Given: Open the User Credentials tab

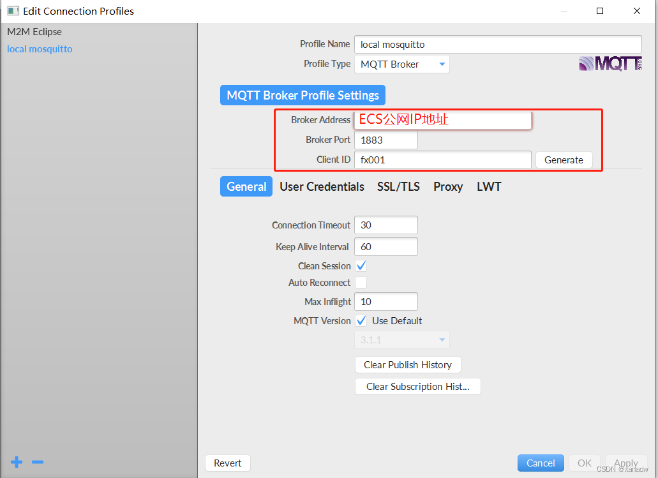Looking at the screenshot, I should point(322,186).
